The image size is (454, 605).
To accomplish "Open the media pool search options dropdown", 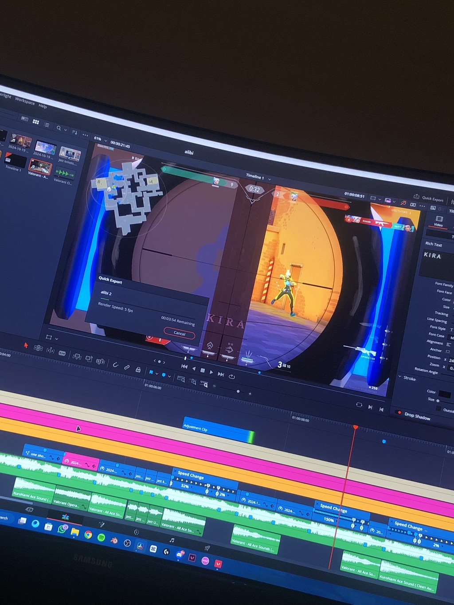I will (65, 130).
